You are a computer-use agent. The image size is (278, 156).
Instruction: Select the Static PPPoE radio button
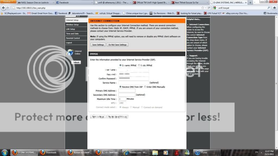coord(139,65)
